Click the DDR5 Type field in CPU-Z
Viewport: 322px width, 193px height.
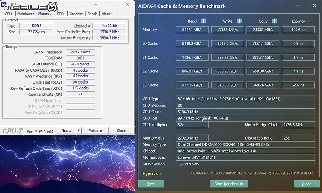[36, 26]
